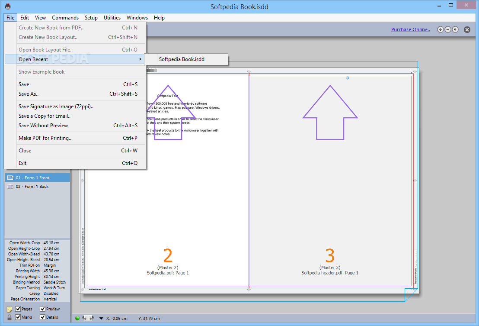Image resolution: width=479 pixels, height=326 pixels.
Task: Click the small blue handle atop page 3
Action: pos(347,78)
